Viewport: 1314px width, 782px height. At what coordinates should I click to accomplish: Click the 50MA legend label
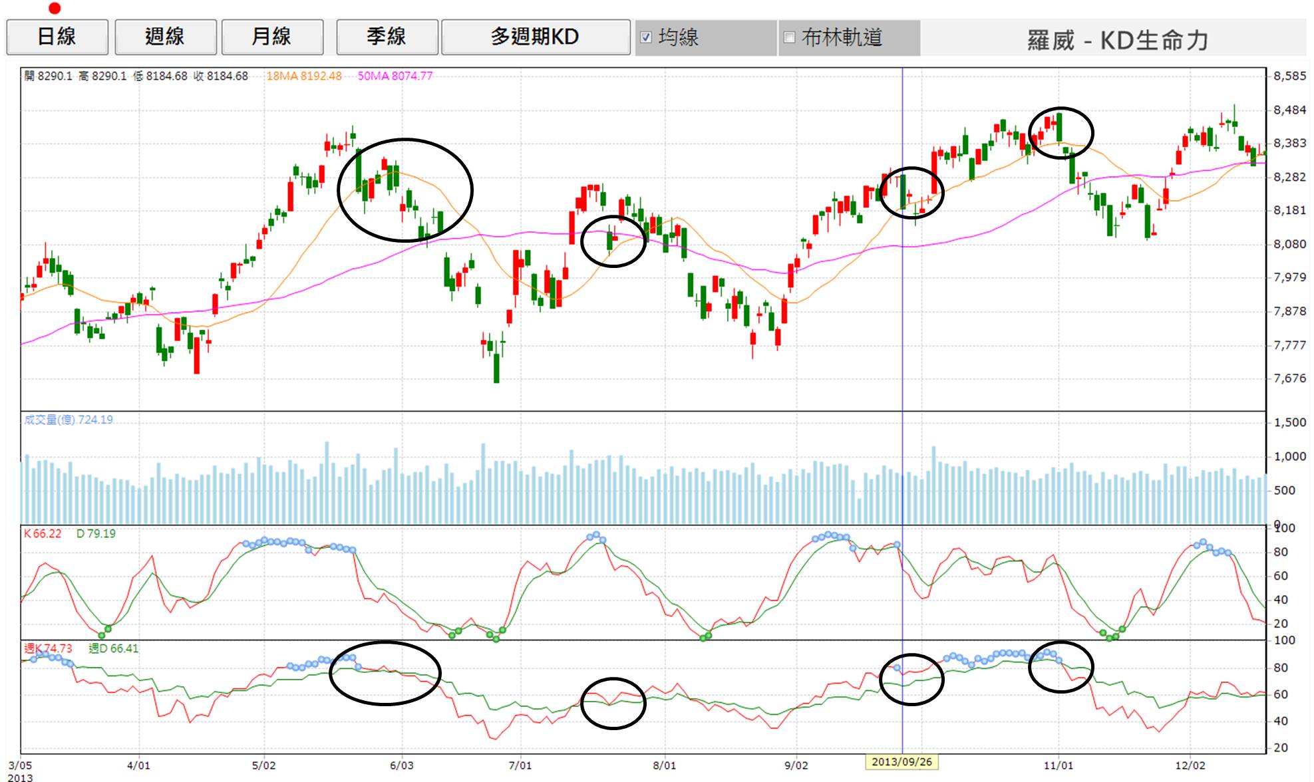(x=395, y=76)
